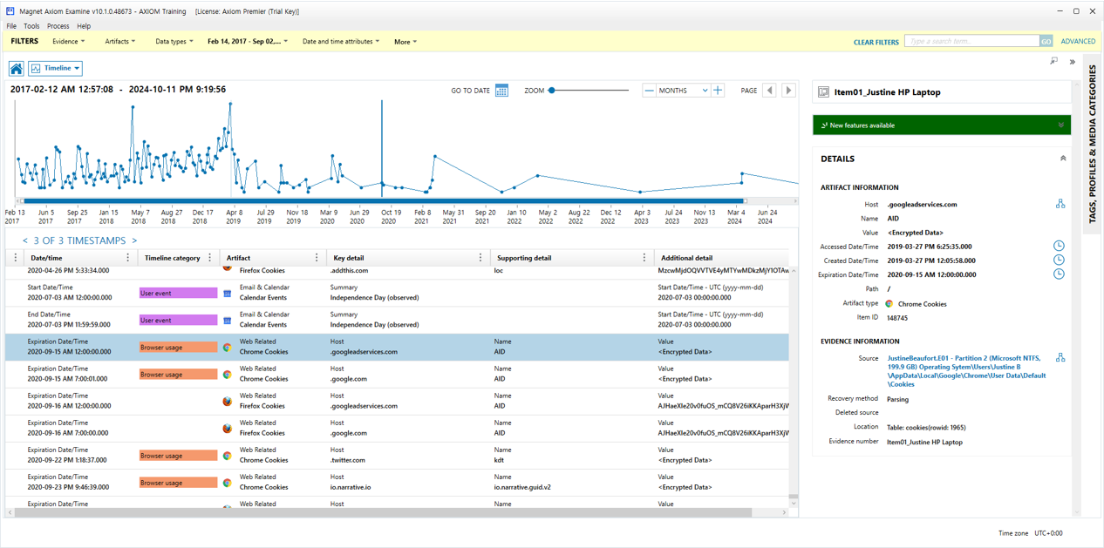This screenshot has width=1104, height=548.
Task: Click the vertical timeline marker line
Action: [x=382, y=148]
